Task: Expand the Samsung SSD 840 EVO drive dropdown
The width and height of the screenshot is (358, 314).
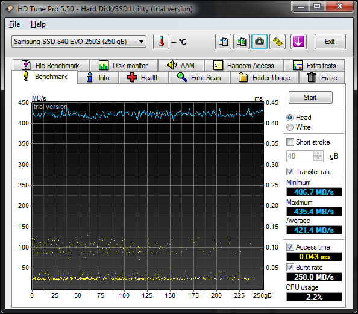Action: pos(79,42)
